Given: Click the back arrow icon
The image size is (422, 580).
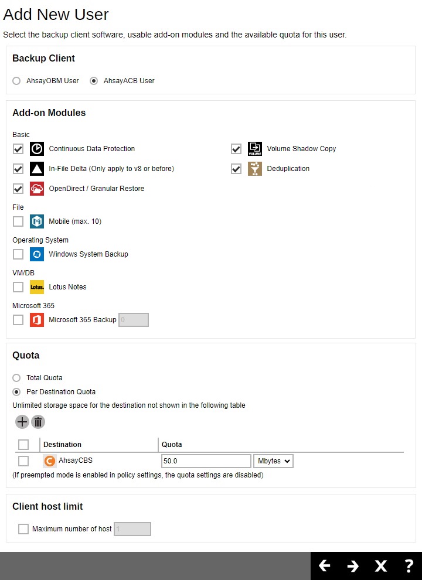Looking at the screenshot, I should click(x=324, y=566).
